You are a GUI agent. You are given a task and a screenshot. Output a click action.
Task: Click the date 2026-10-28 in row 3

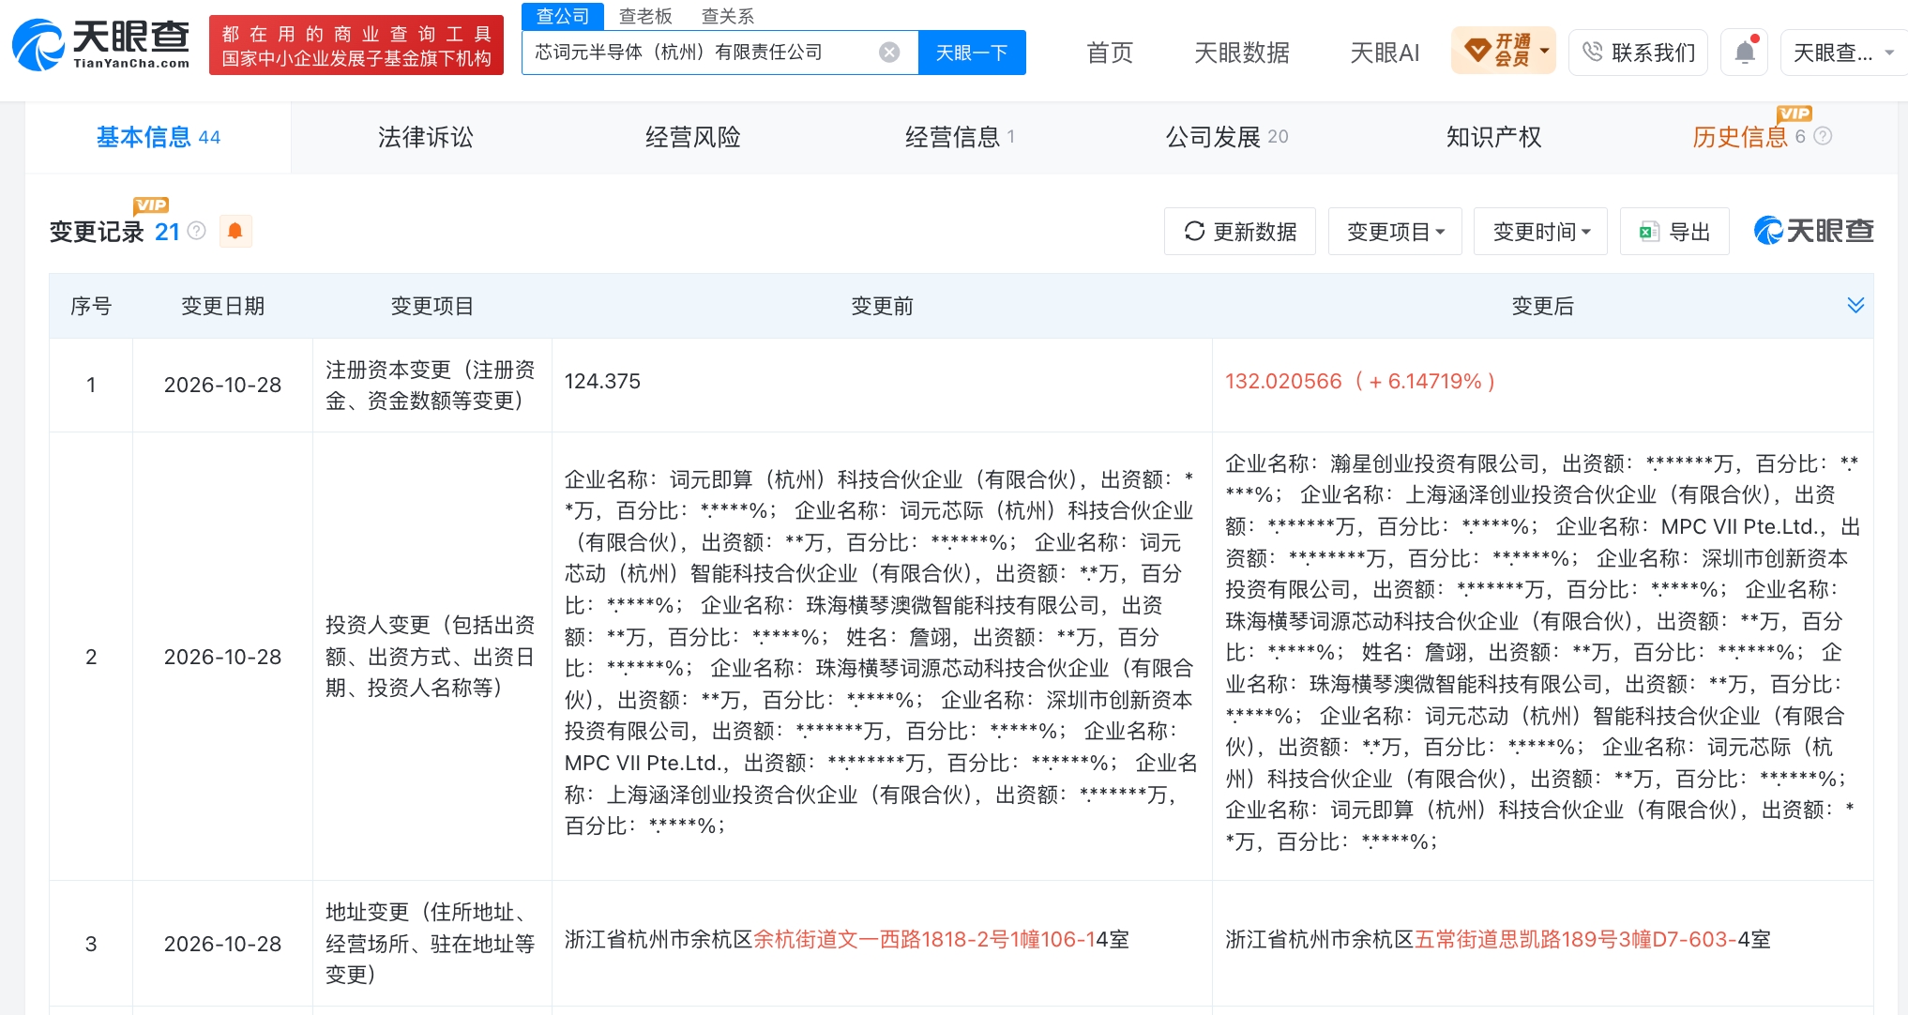tap(222, 944)
